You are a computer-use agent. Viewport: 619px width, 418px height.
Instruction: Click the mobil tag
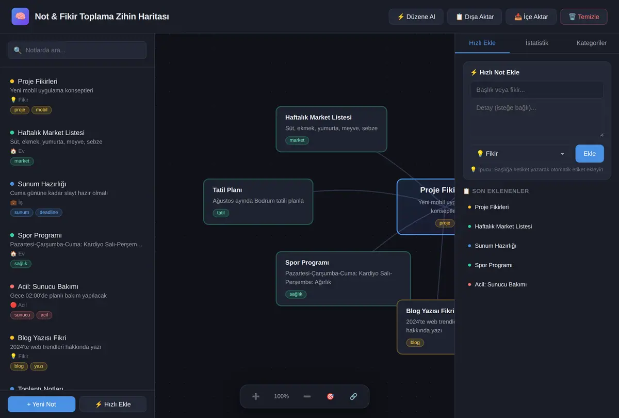click(41, 110)
